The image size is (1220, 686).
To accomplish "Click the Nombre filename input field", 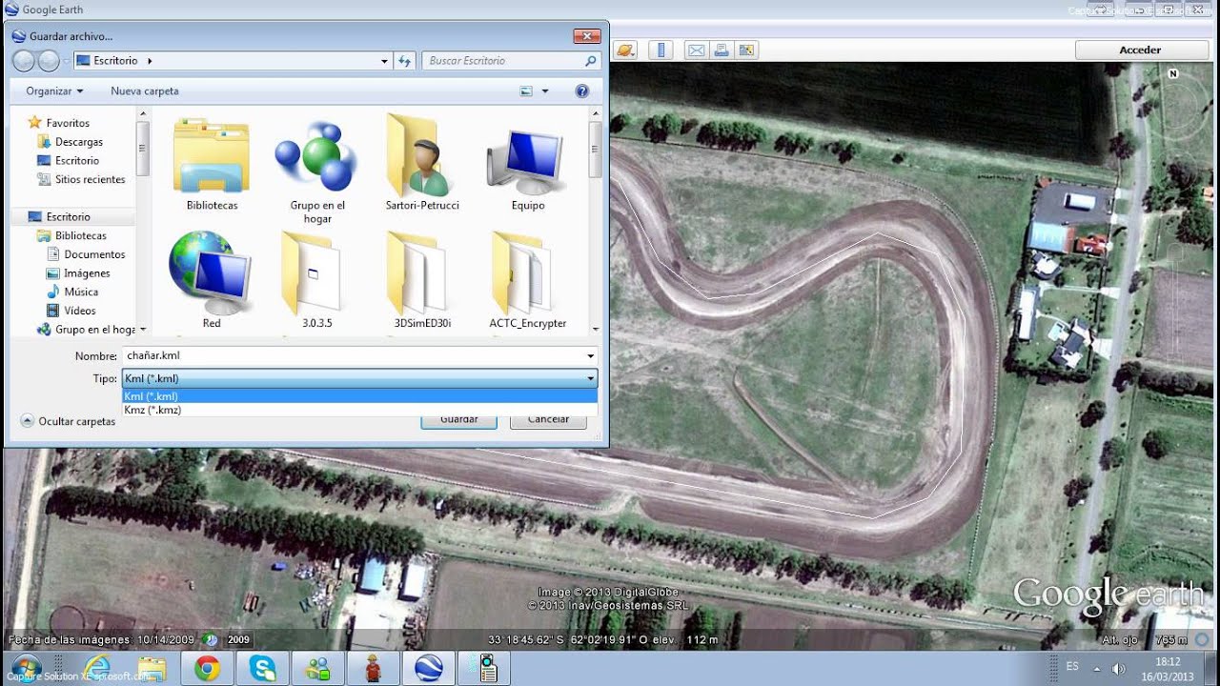I will click(x=353, y=356).
